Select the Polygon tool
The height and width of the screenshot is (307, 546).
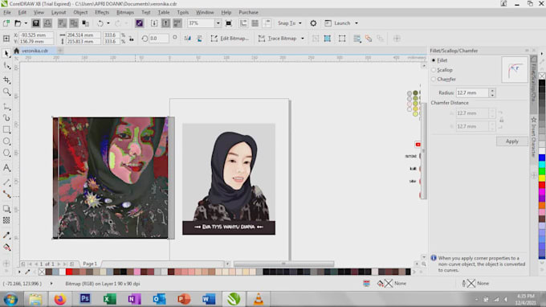(6, 153)
